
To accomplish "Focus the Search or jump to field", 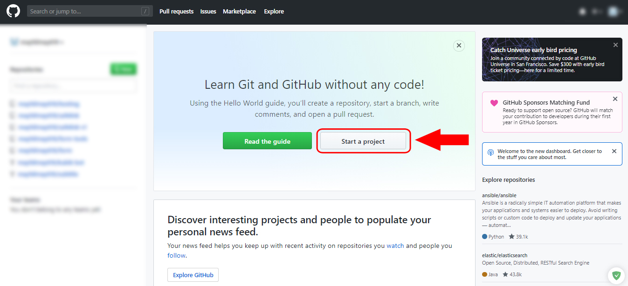I will coord(90,11).
